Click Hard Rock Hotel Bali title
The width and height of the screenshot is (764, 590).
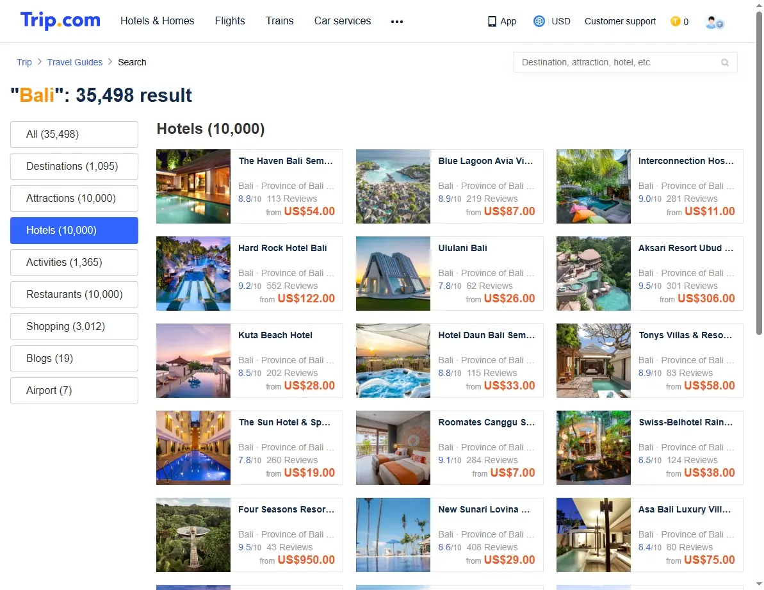pos(282,248)
